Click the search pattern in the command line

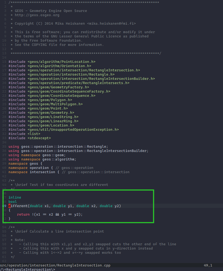point(28,269)
